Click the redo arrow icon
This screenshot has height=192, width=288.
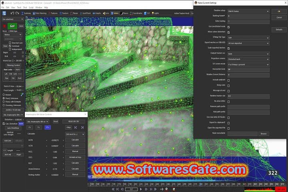click(17, 13)
